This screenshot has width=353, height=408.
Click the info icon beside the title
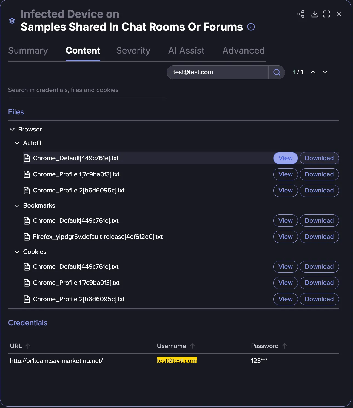[251, 27]
